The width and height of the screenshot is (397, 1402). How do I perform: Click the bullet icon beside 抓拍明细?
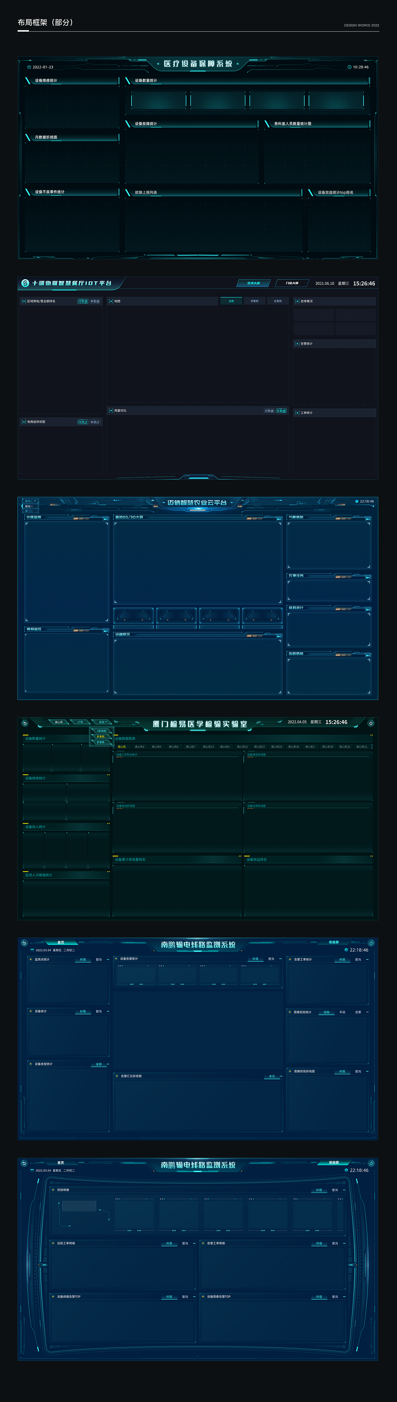(x=53, y=1190)
